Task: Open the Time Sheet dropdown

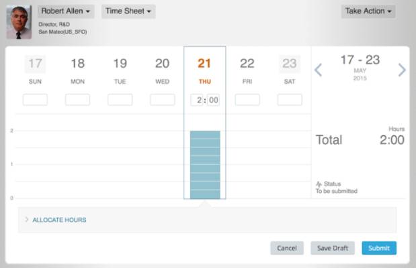Action: point(128,11)
